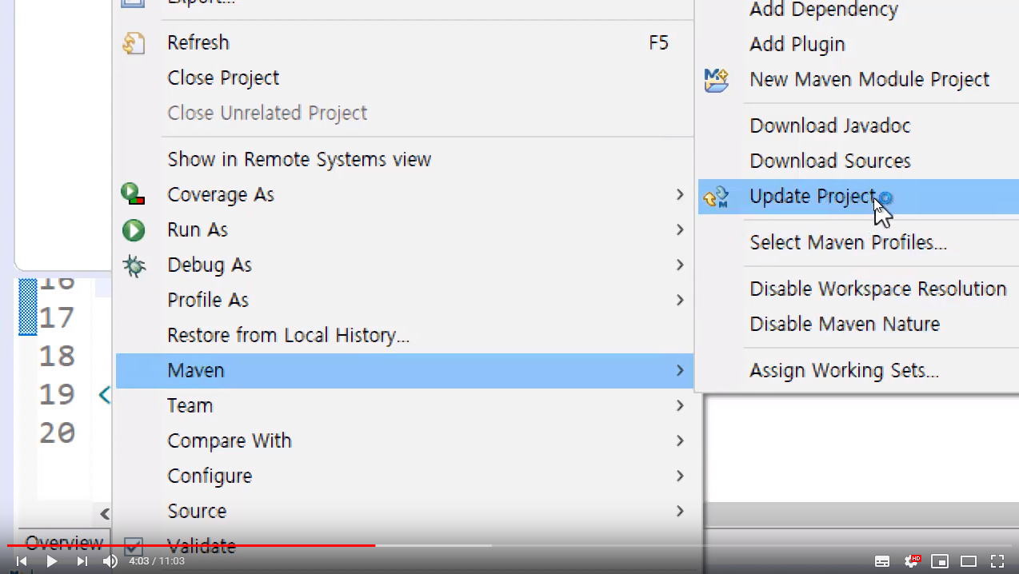Switch to theater mode
1019x574 pixels.
(x=969, y=561)
